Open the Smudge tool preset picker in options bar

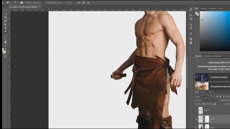[x=8, y=3]
